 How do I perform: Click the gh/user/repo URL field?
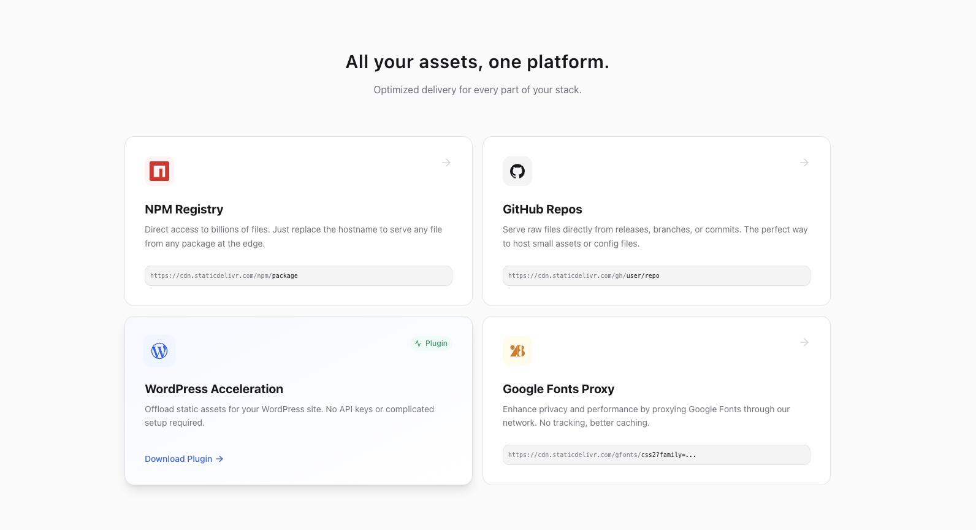[657, 276]
